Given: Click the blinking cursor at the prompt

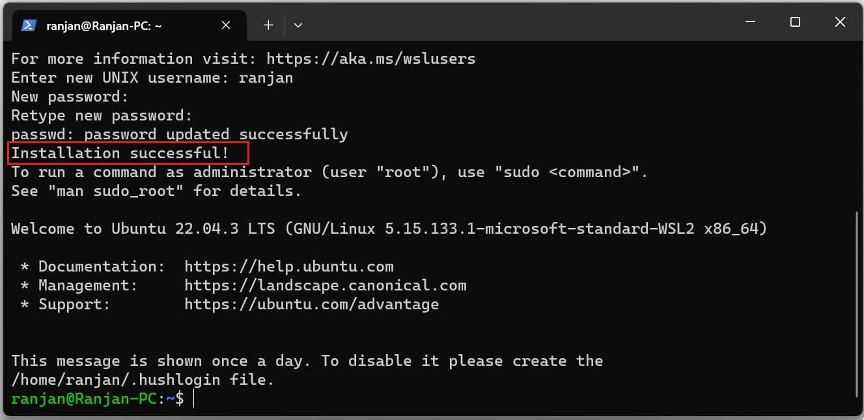Looking at the screenshot, I should point(192,398).
